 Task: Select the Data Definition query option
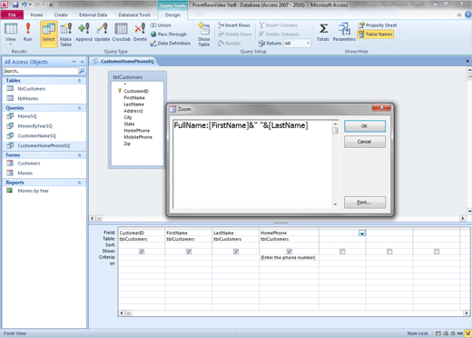coord(171,44)
